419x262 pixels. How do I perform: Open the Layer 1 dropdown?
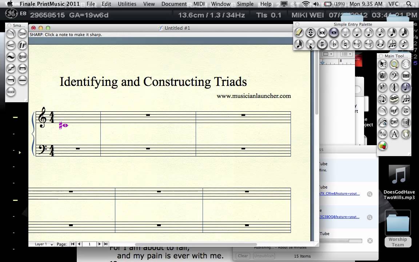[x=44, y=244]
